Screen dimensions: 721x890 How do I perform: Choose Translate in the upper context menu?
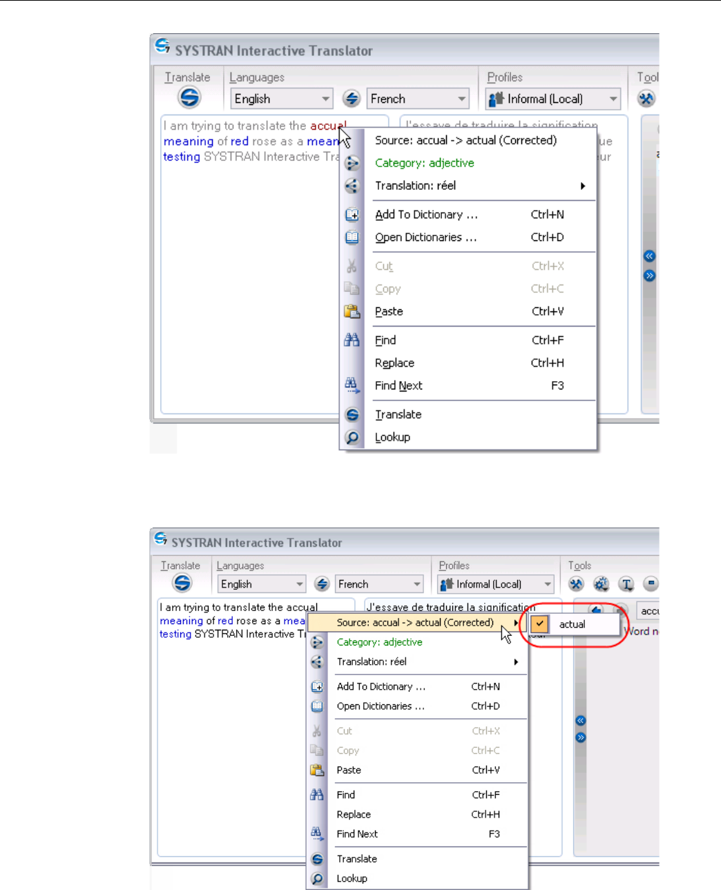[398, 414]
